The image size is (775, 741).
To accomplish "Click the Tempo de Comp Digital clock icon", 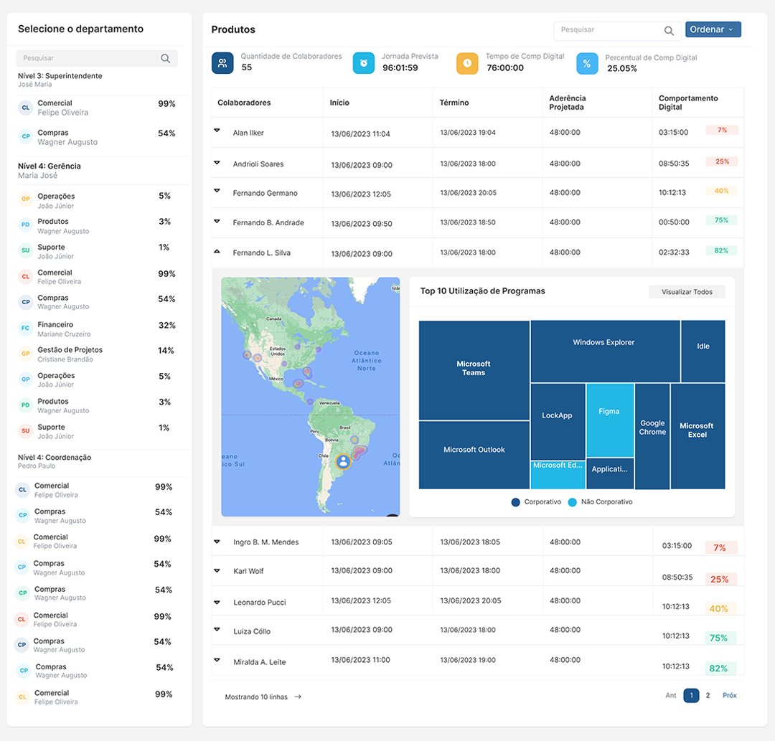I will click(467, 63).
